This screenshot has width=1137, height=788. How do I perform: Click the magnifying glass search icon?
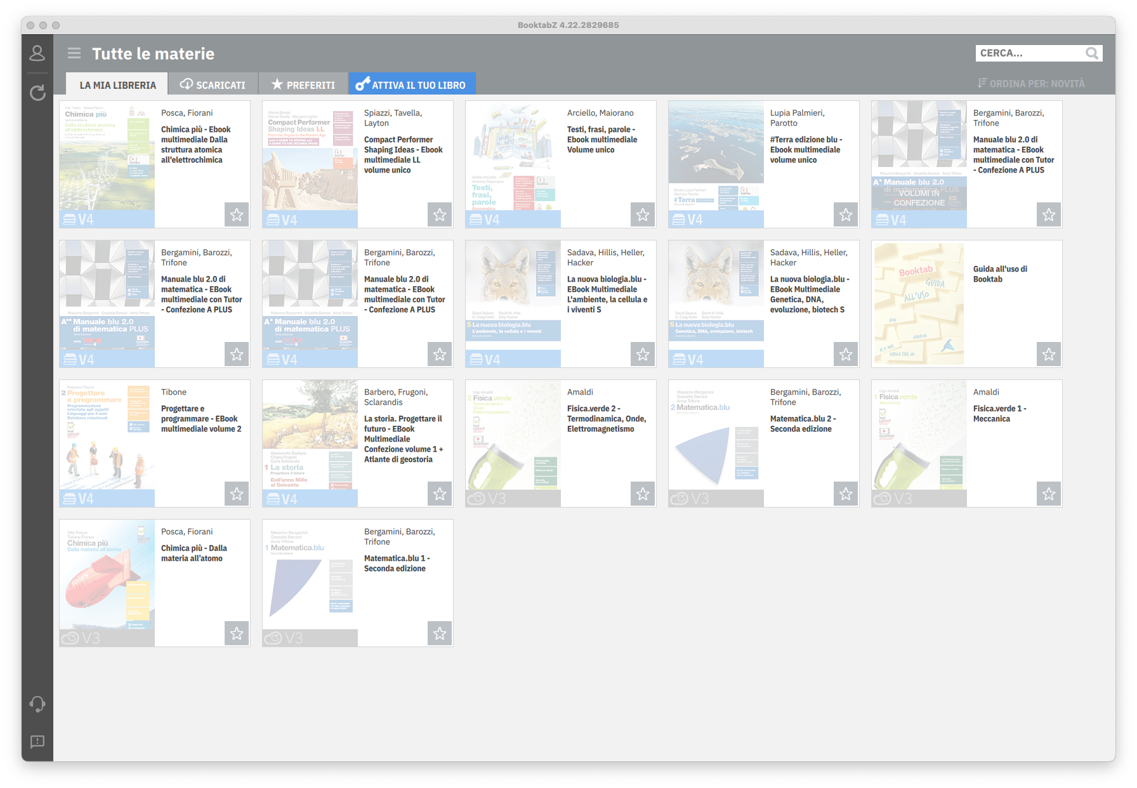pos(1093,53)
